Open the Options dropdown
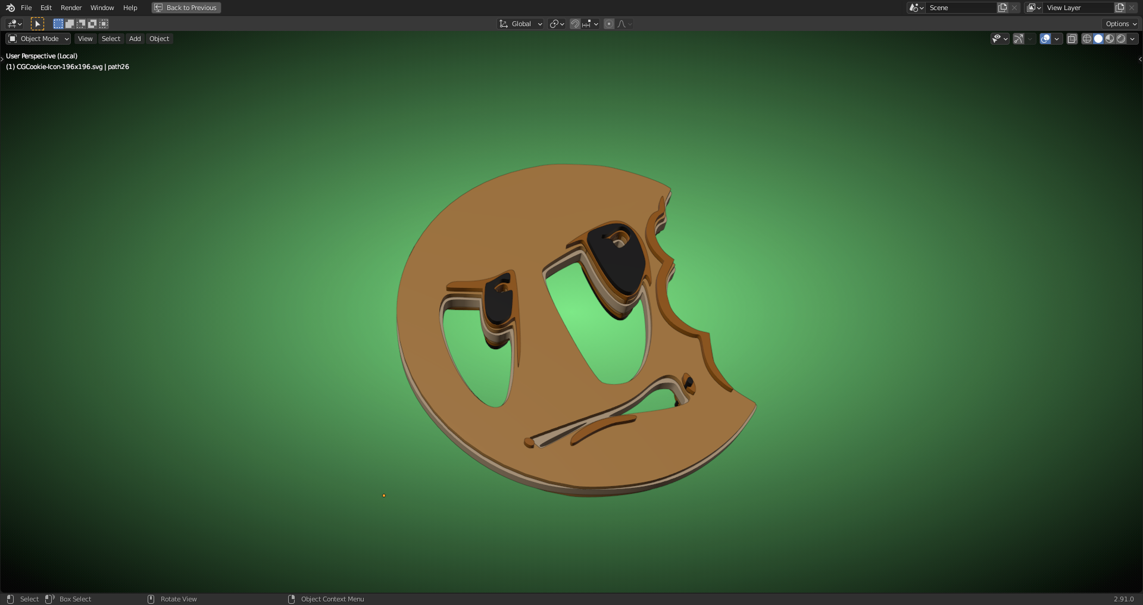The height and width of the screenshot is (605, 1143). click(x=1122, y=24)
